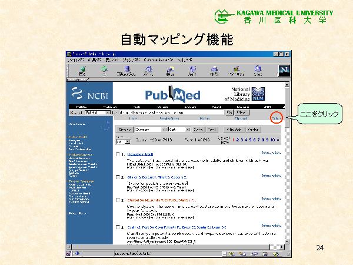Viewport: 353px width, 265px height.
Task: Open the Limits link
Action: tap(134, 118)
